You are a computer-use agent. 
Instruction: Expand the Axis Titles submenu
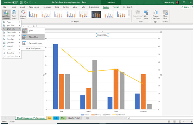point(11,26)
